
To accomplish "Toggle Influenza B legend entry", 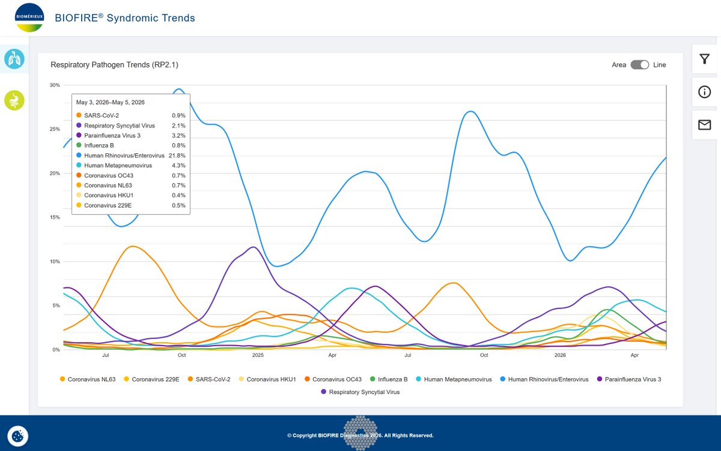I will tap(389, 379).
